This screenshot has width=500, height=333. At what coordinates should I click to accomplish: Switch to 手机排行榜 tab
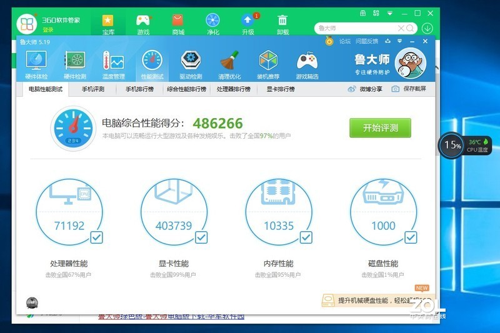click(139, 89)
